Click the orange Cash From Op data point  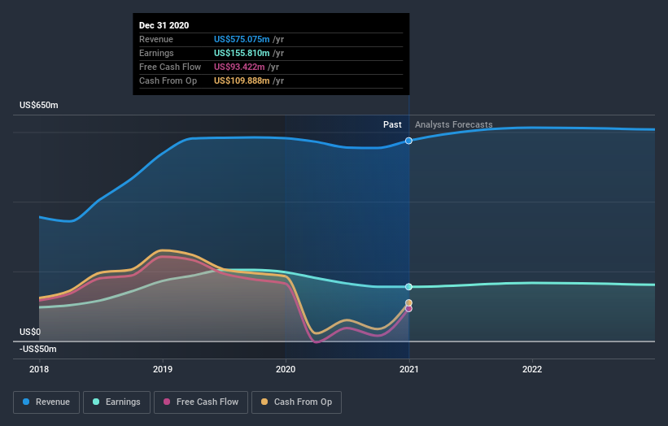pos(408,303)
